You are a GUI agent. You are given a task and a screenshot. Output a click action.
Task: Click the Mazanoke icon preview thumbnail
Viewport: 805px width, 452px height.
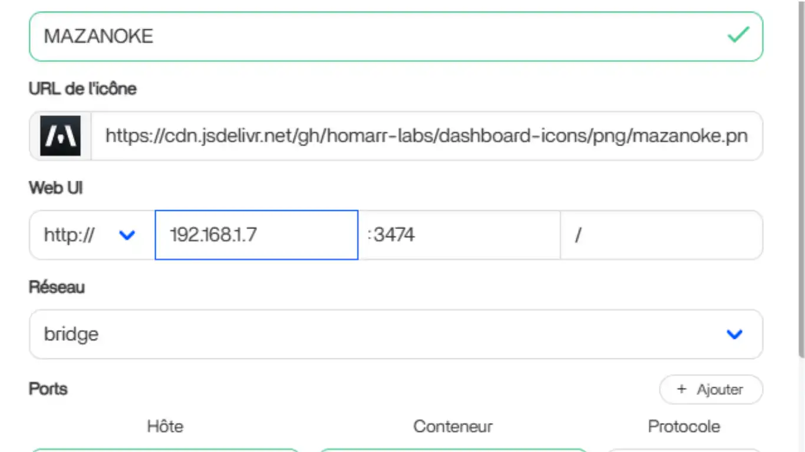61,136
